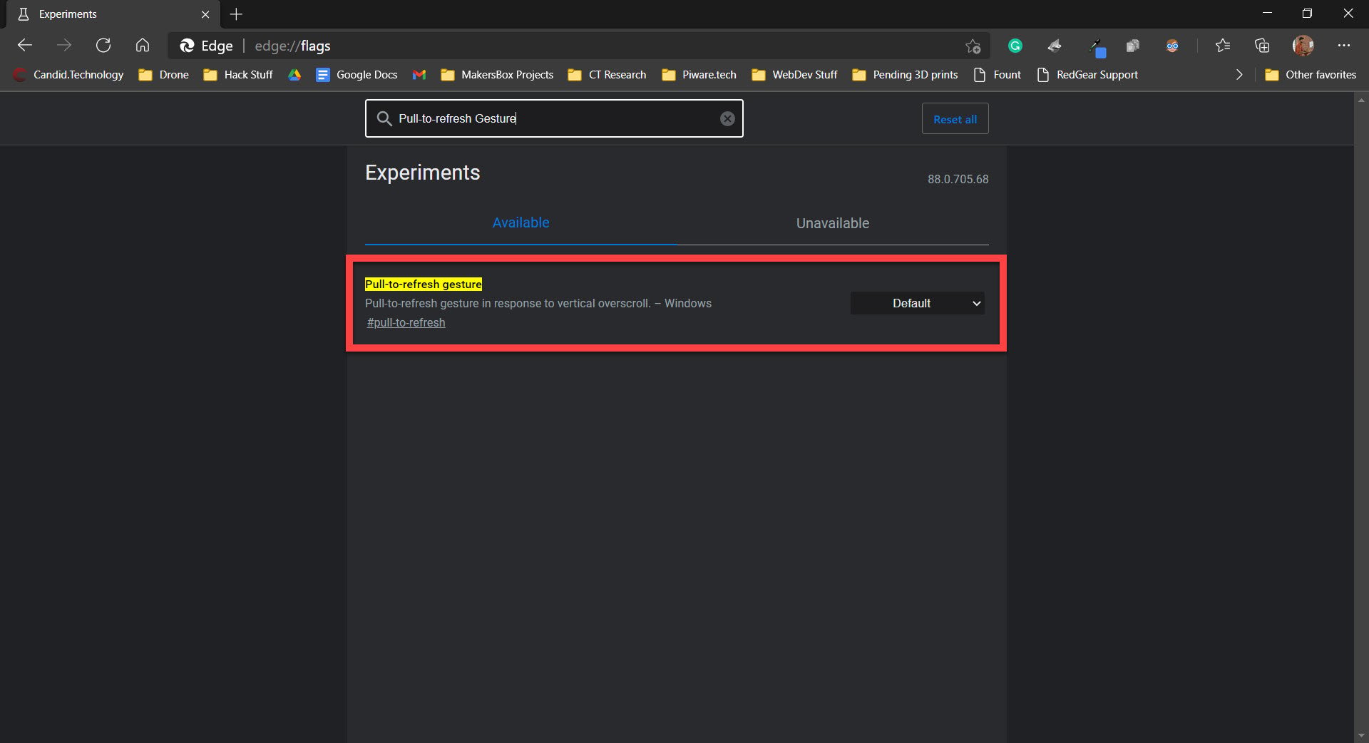This screenshot has height=743, width=1369.
Task: Go back to the previous page
Action: pyautogui.click(x=25, y=46)
